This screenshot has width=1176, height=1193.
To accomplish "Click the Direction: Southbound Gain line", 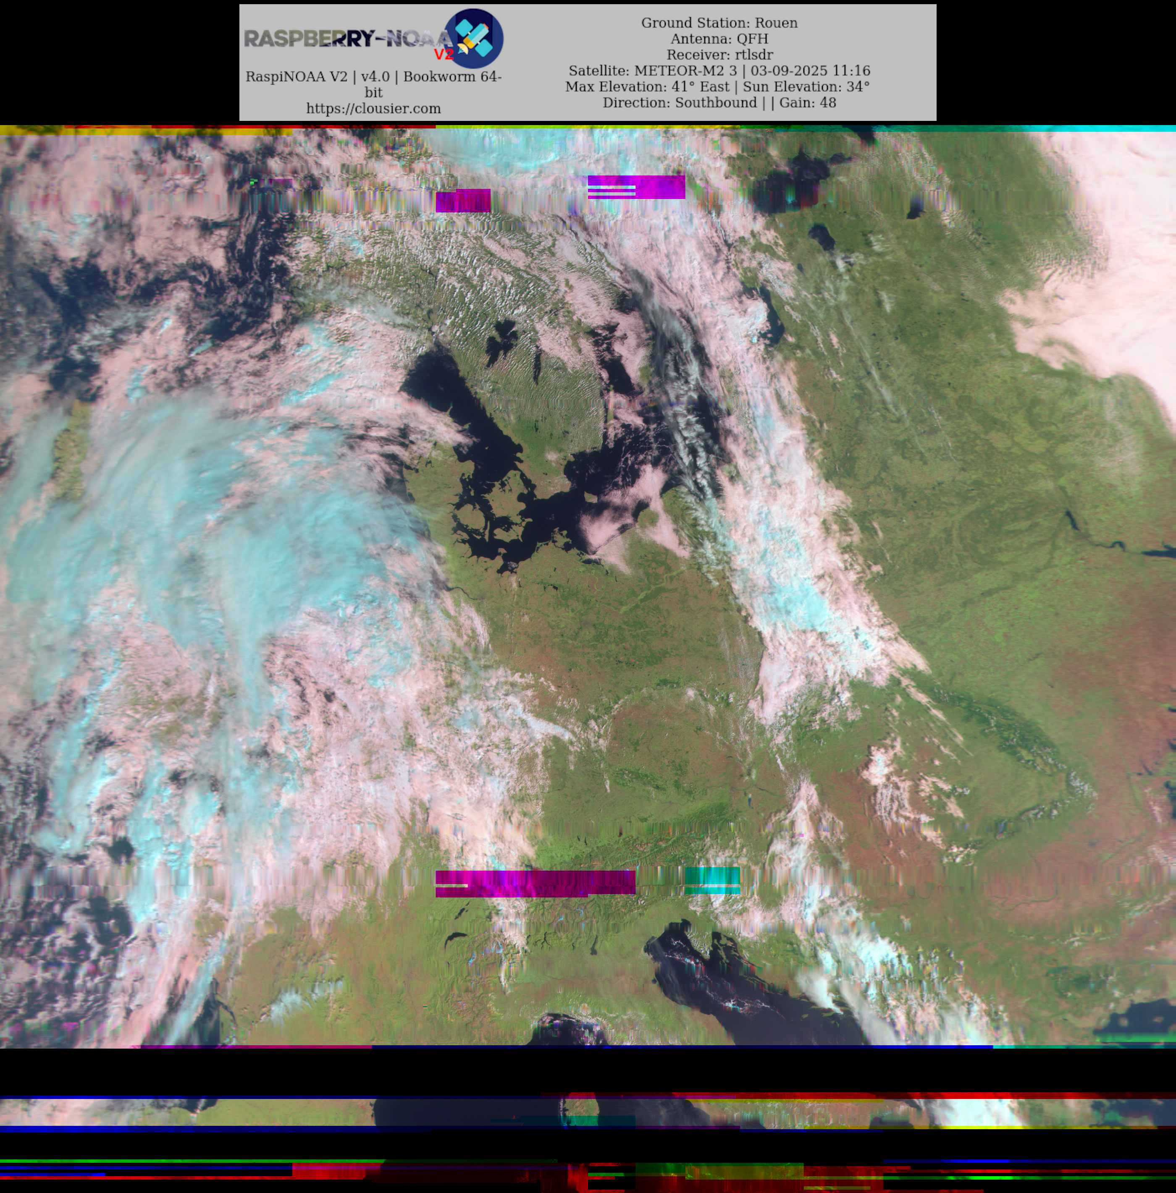I will pos(719,102).
